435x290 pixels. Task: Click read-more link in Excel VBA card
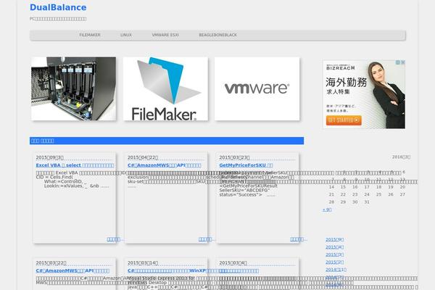(x=115, y=239)
